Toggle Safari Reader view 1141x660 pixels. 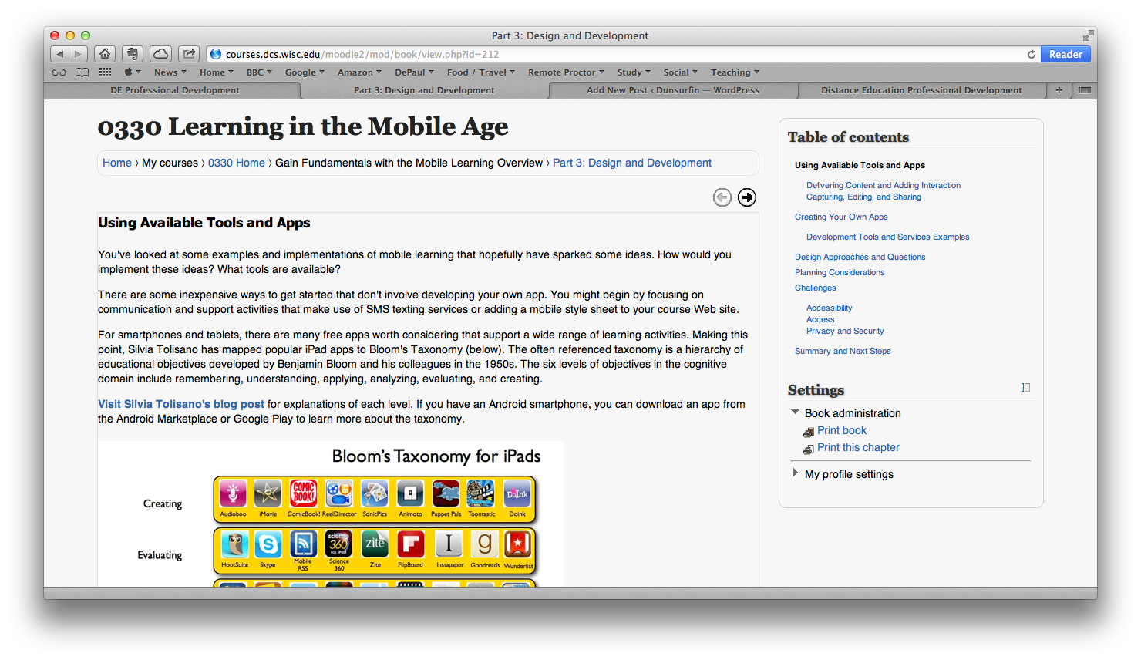[x=1065, y=55]
